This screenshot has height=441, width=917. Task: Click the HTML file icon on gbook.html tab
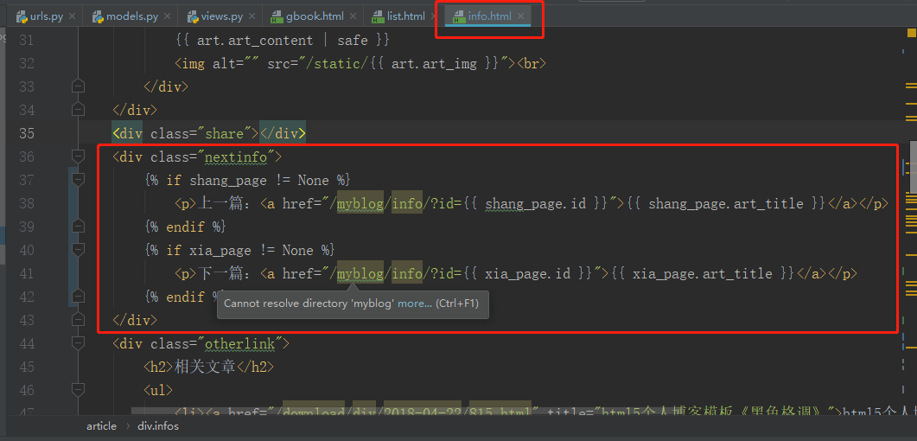point(277,17)
